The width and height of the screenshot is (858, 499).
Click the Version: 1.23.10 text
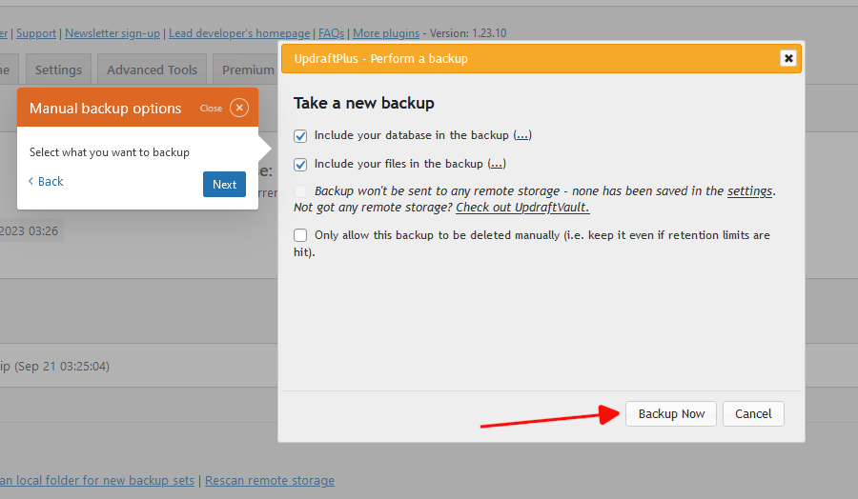point(468,33)
